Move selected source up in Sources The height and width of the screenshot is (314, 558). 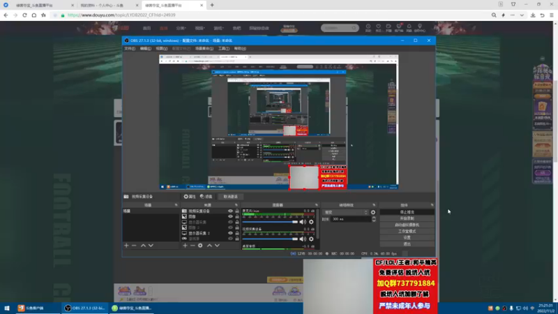pos(209,246)
